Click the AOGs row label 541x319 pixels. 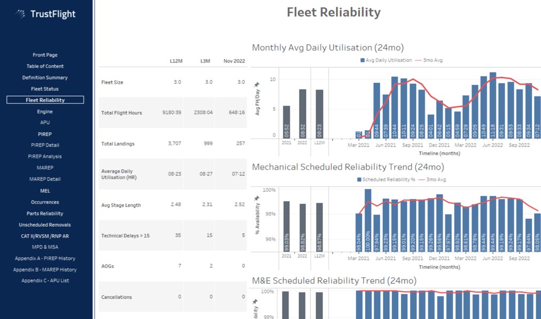pos(107,266)
